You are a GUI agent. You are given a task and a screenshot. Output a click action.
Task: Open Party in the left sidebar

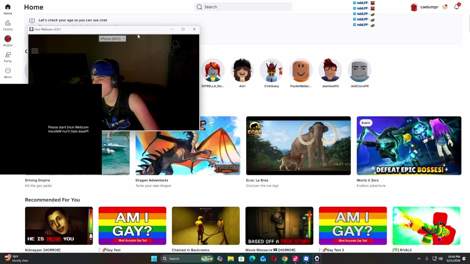point(8,57)
